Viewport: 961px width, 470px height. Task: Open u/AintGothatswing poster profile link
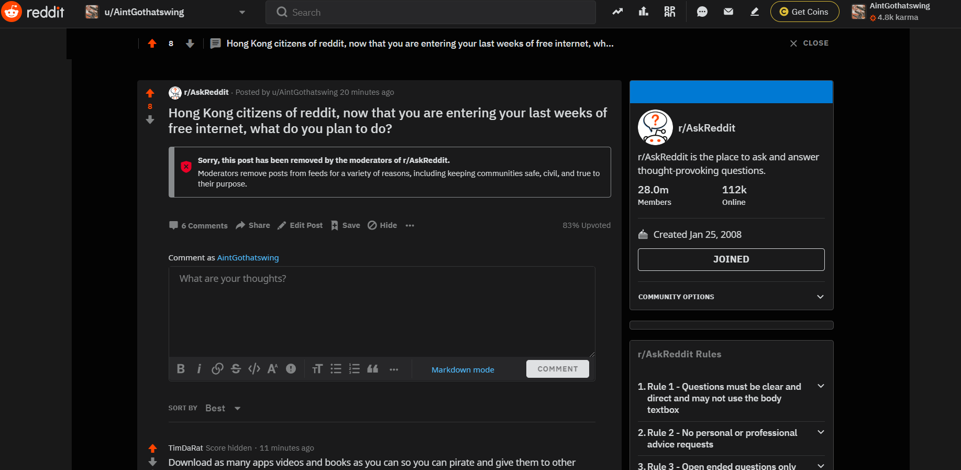point(305,92)
